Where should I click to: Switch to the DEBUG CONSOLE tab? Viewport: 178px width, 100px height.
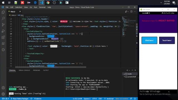point(24,70)
